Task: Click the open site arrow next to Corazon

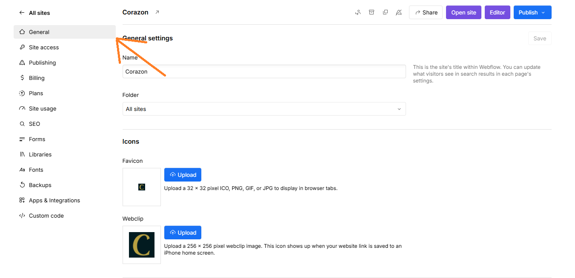Action: 157,12
